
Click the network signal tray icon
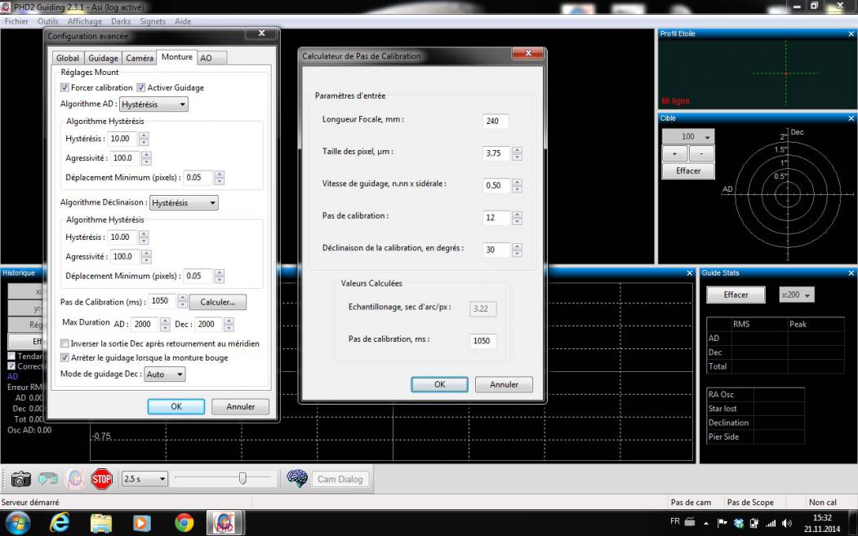771,523
